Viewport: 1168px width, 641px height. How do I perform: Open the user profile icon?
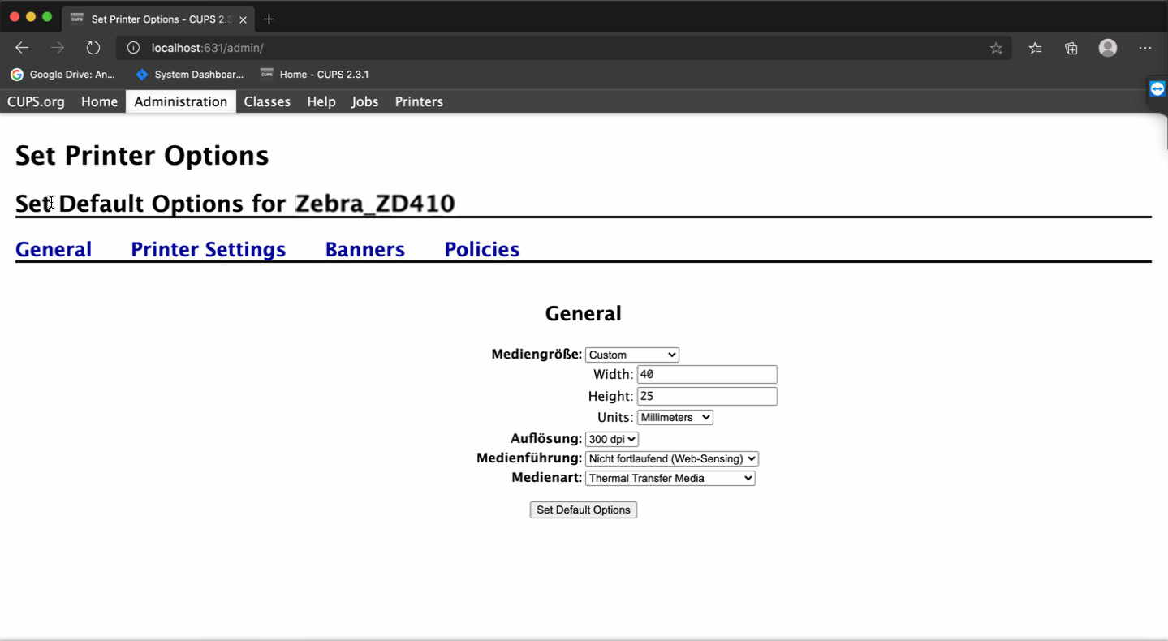click(1108, 48)
